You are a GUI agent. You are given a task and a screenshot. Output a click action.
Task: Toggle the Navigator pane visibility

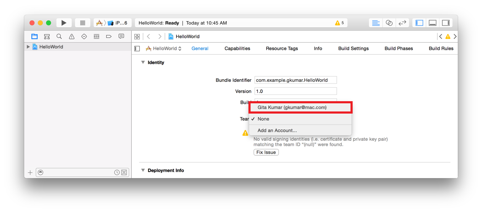(x=419, y=23)
